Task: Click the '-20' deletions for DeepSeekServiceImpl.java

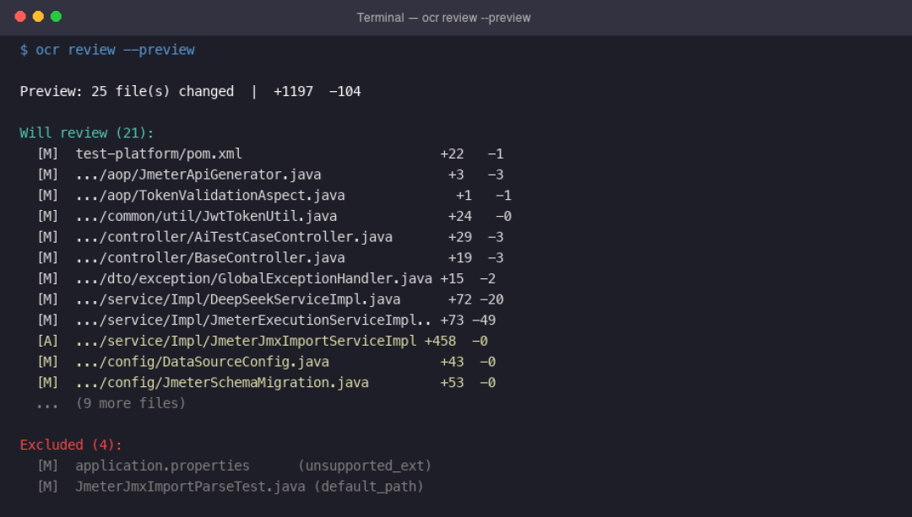Action: [492, 299]
